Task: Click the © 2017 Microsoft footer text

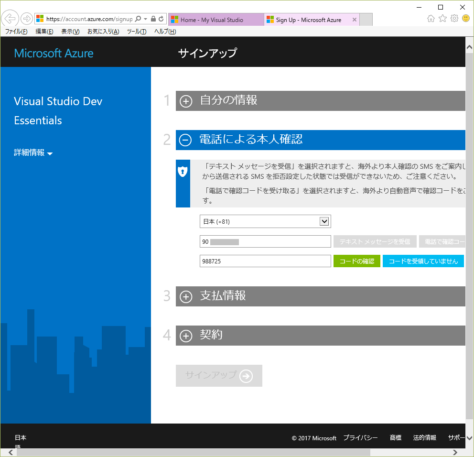Action: coord(314,438)
